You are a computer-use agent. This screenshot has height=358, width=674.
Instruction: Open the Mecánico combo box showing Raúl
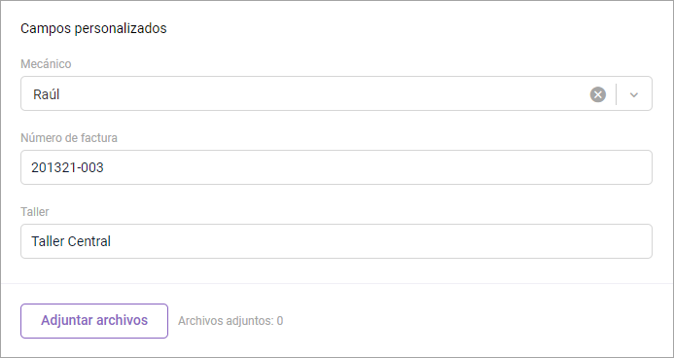tap(337, 93)
